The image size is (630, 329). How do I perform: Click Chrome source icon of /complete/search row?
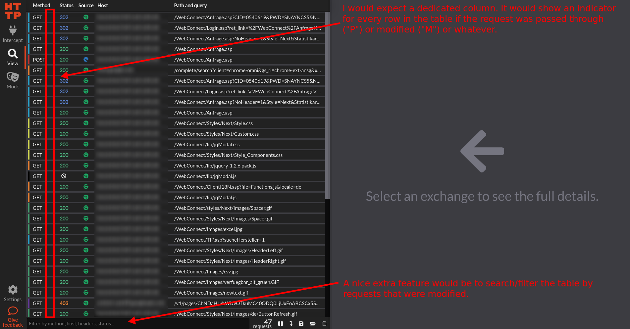[x=86, y=70]
